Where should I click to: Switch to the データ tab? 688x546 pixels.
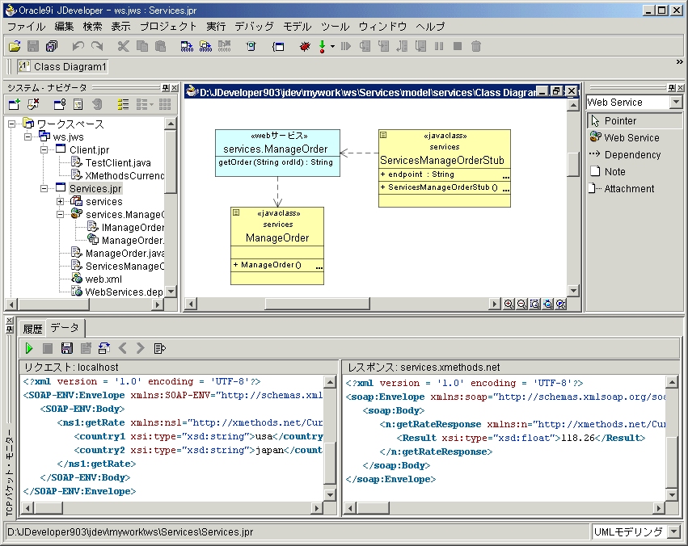[x=65, y=327]
